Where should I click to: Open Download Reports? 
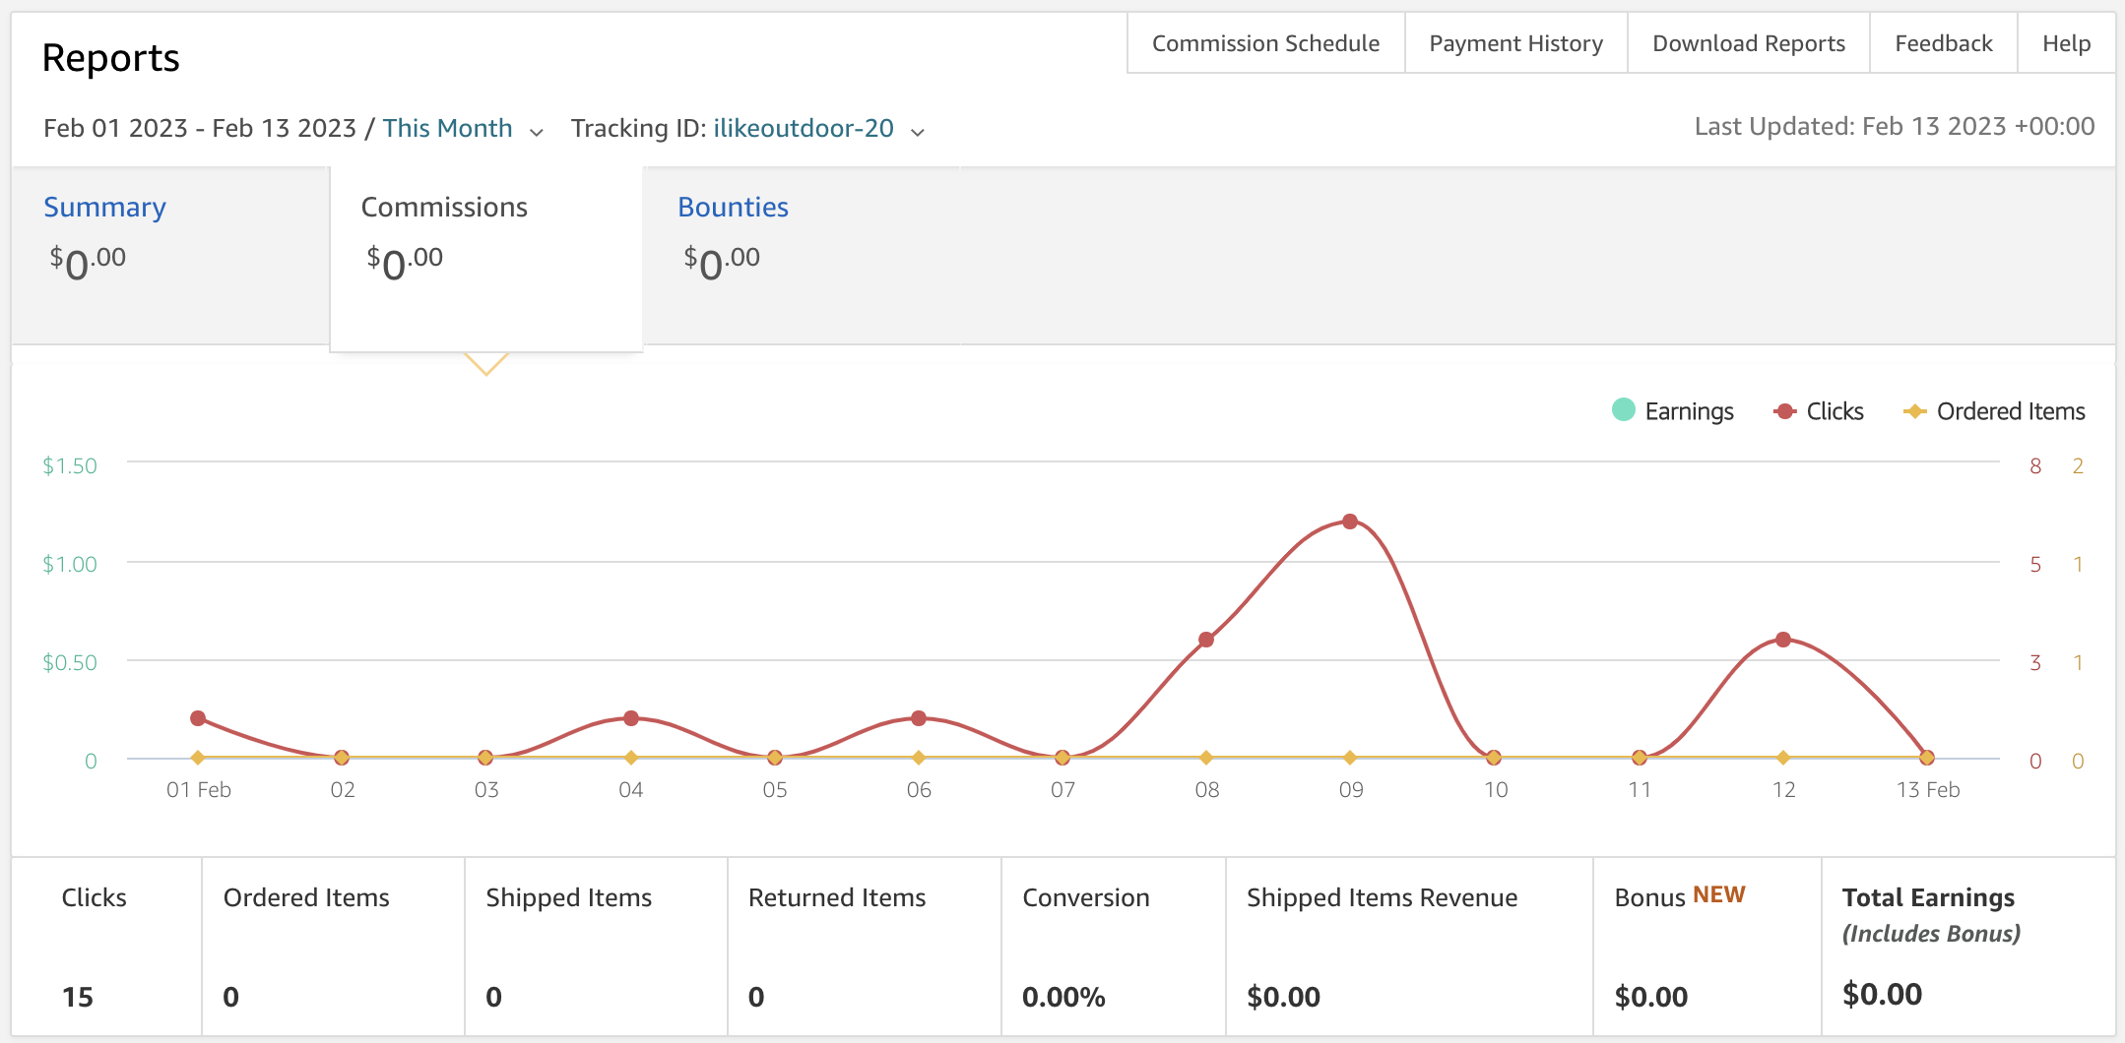tap(1749, 43)
